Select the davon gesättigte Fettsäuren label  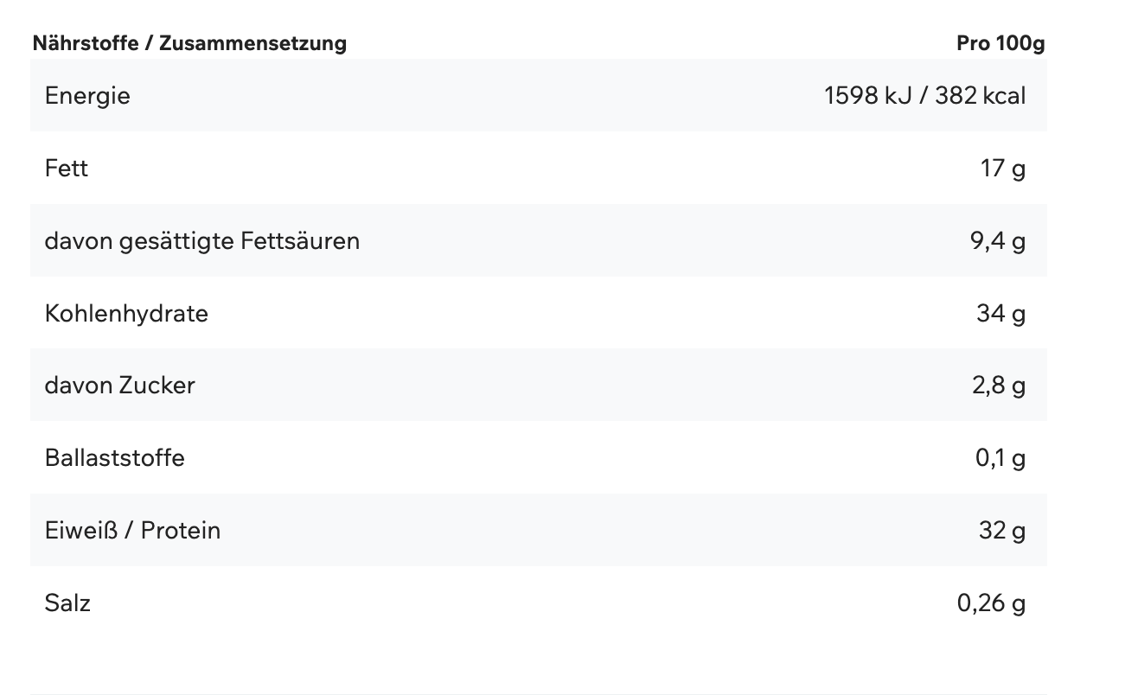click(x=201, y=240)
